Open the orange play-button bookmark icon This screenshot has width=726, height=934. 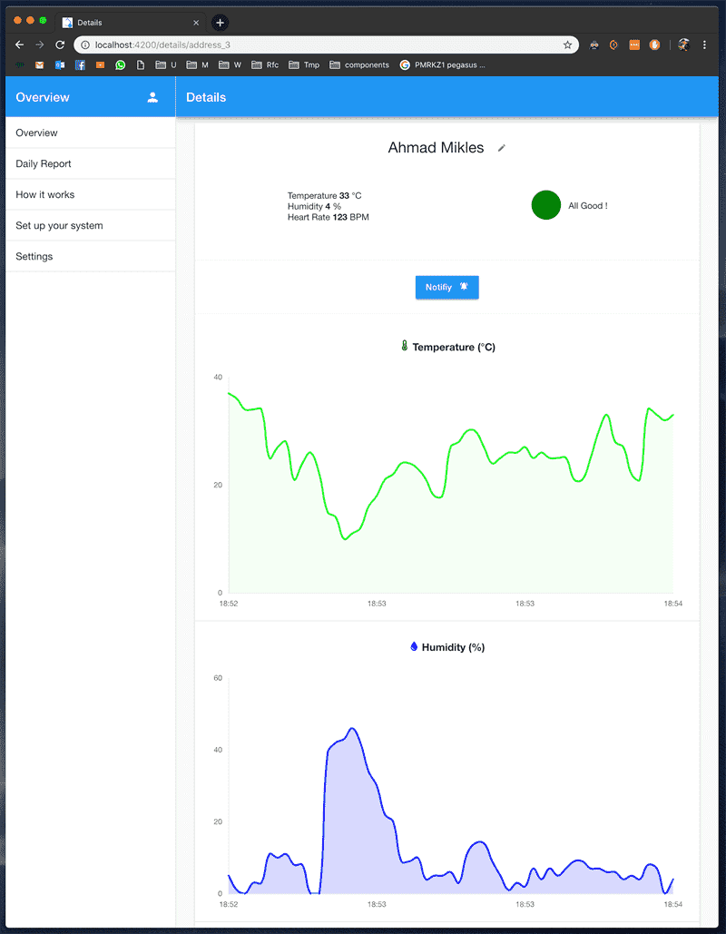coord(100,65)
